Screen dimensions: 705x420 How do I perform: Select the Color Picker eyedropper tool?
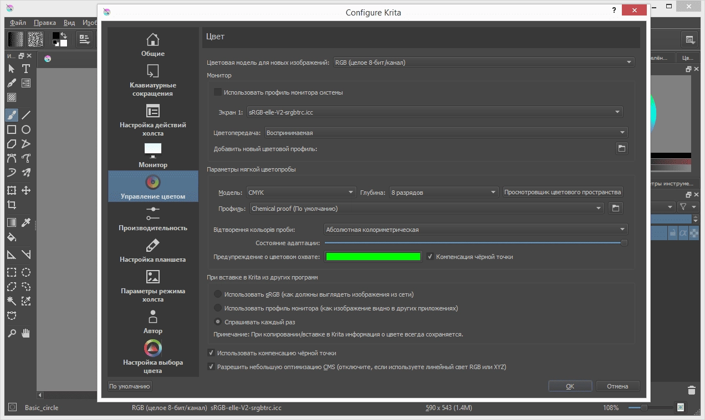tap(26, 222)
